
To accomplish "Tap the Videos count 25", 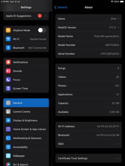I will pos(117,77).
